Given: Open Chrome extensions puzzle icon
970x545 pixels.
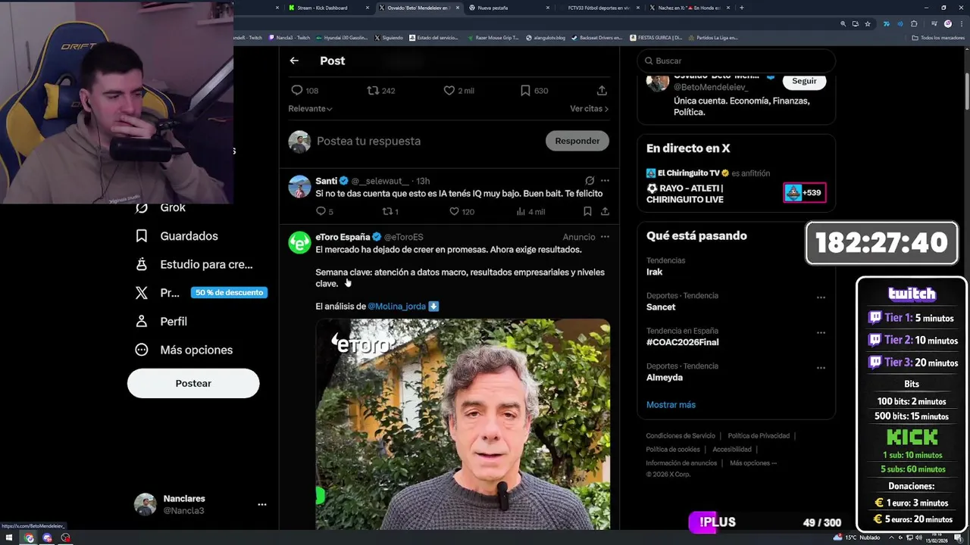Looking at the screenshot, I should (914, 23).
